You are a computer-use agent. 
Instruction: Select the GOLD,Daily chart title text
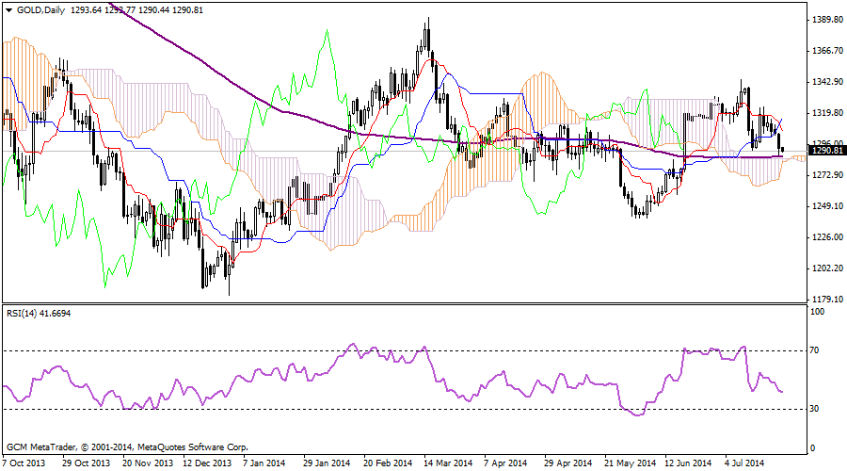(40, 9)
